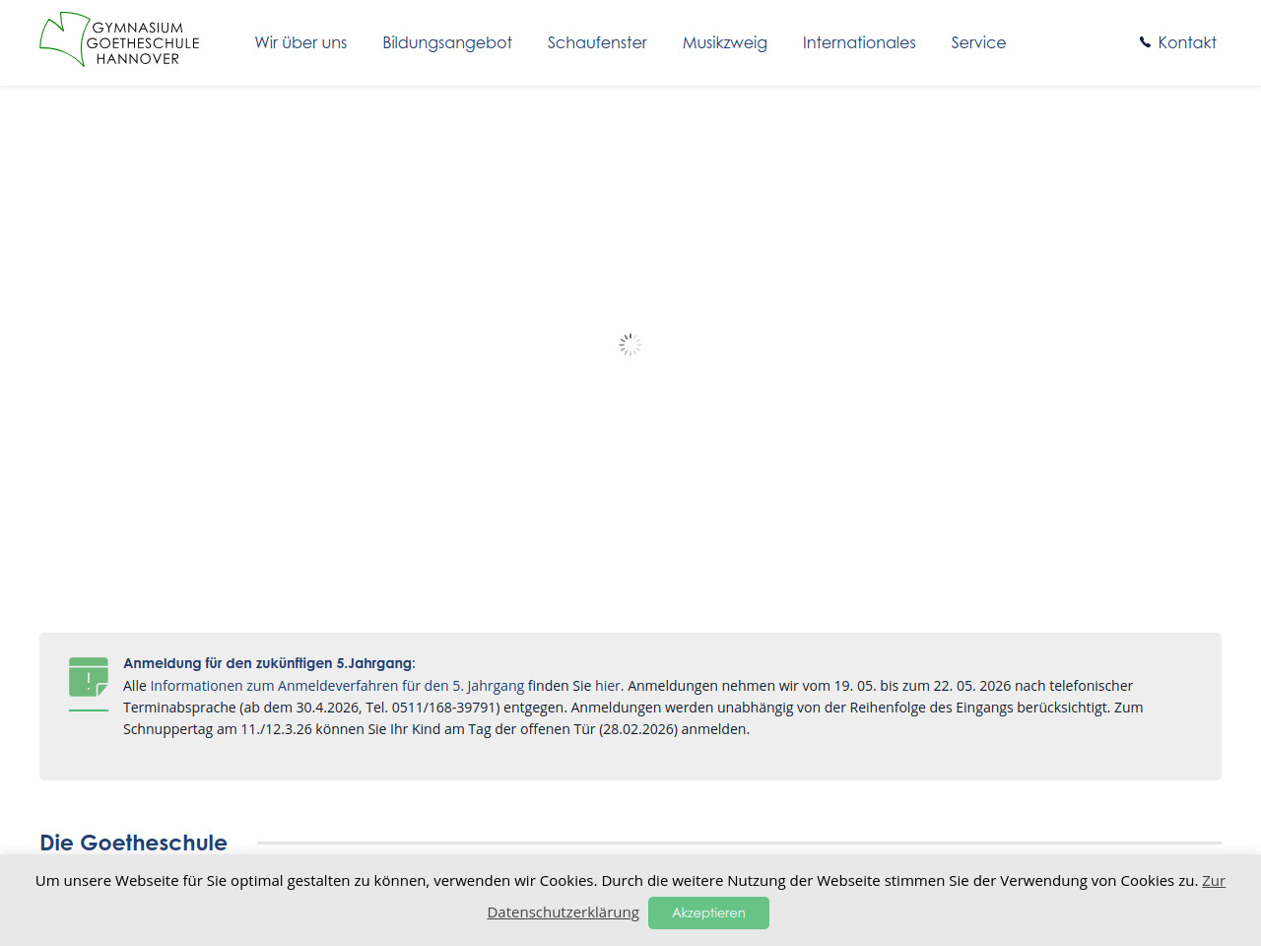Screen dimensions: 1261x946
Task: Click the green notice icon with exclamation mark
Action: (89, 678)
